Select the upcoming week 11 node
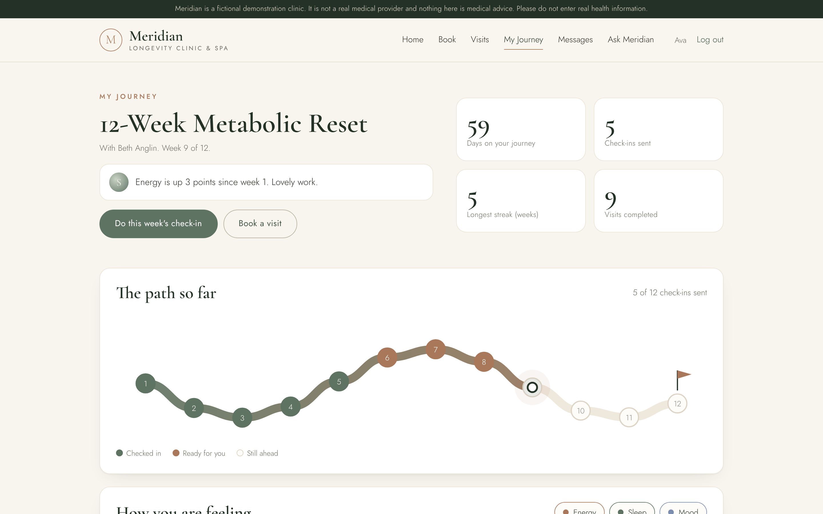 pos(629,417)
